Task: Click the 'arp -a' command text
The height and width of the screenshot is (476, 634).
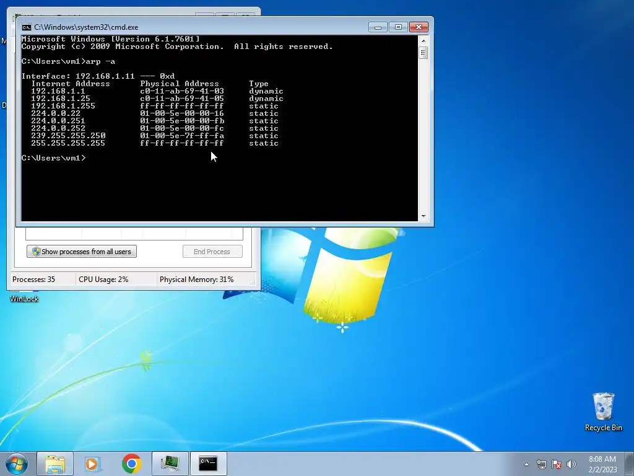Action: point(101,61)
